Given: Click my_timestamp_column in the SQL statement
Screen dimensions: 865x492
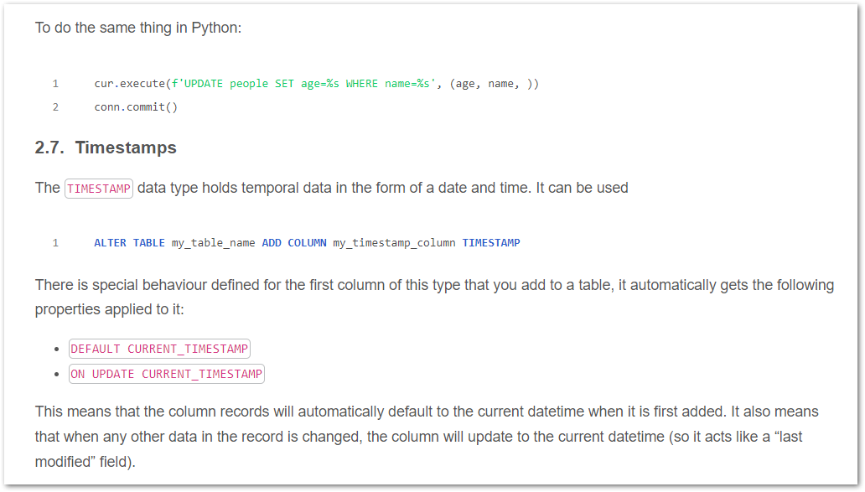Looking at the screenshot, I should click(394, 243).
